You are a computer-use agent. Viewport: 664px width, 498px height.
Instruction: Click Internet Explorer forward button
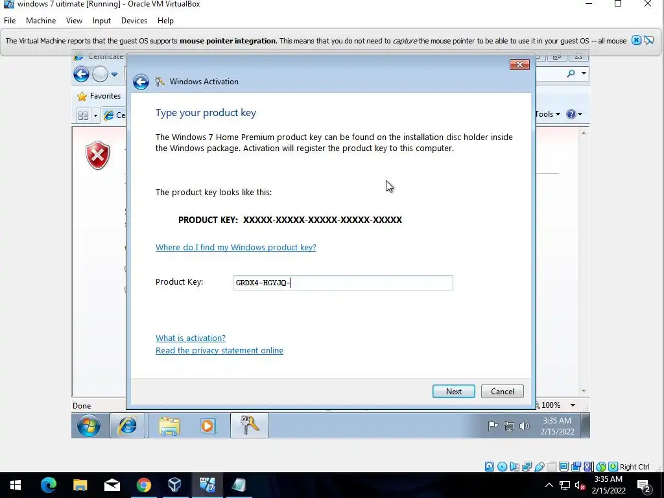(101, 74)
